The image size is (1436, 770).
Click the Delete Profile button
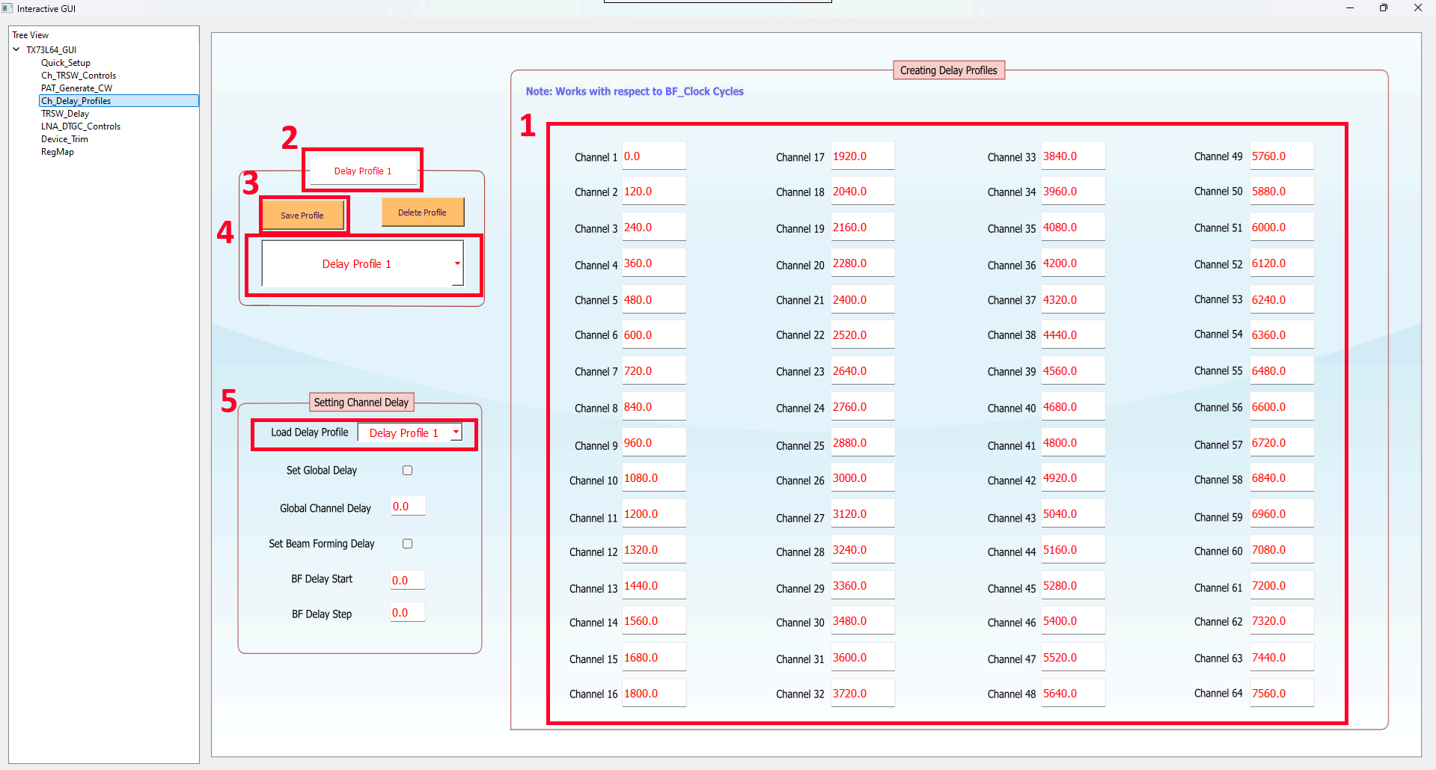[x=422, y=213]
